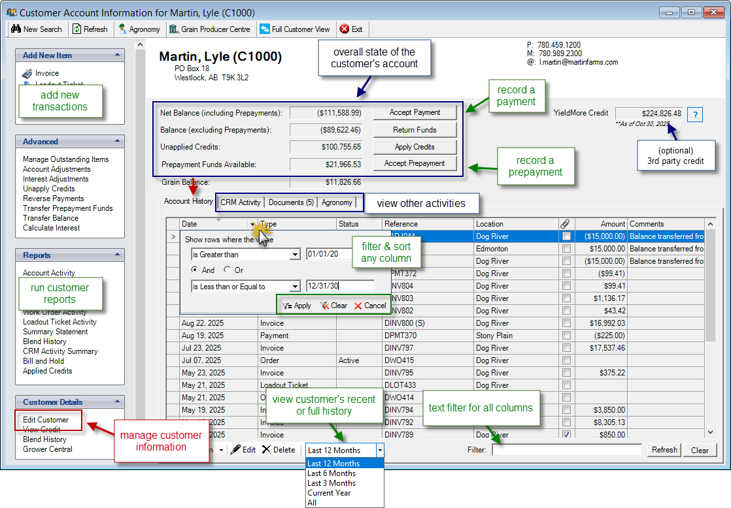The image size is (731, 508).
Task: Click the grid scrollbar down arrow
Action: click(710, 432)
